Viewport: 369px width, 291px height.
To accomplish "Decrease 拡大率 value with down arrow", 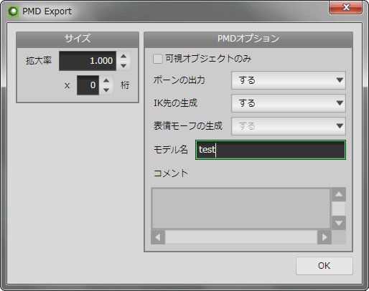I will (123, 66).
